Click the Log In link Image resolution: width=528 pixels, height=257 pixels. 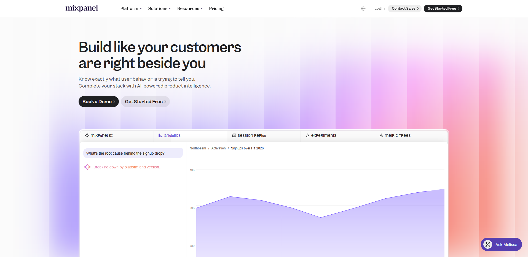tap(379, 9)
